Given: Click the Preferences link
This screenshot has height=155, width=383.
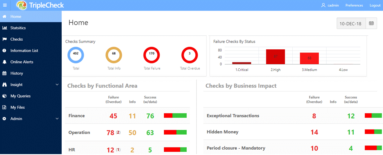Looking at the screenshot, I should point(354,5).
